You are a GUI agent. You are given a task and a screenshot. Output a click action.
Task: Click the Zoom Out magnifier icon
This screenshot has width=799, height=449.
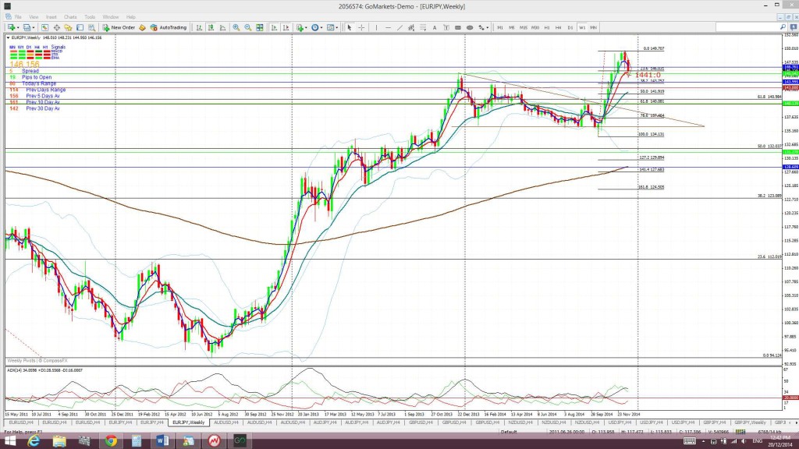247,27
